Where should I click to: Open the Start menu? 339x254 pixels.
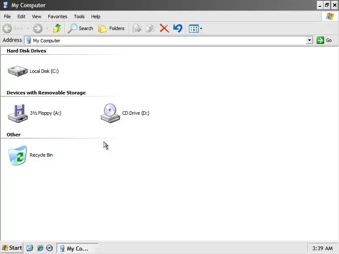pos(12,248)
